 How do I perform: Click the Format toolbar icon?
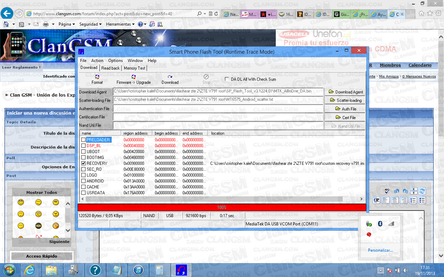(97, 79)
